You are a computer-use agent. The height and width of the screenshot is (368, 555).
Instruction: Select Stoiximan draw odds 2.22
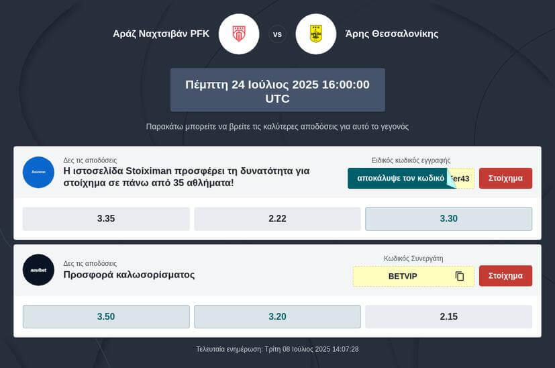pos(278,218)
